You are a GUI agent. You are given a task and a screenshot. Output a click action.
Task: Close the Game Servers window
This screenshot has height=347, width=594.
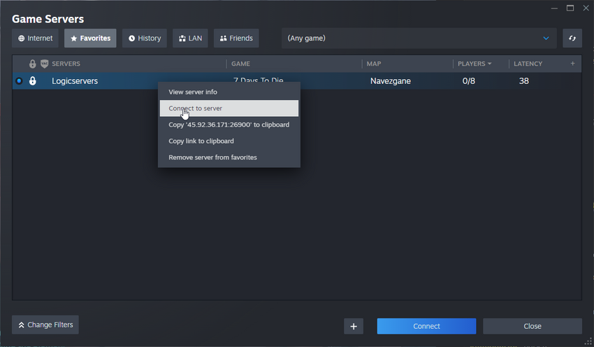[x=586, y=8]
